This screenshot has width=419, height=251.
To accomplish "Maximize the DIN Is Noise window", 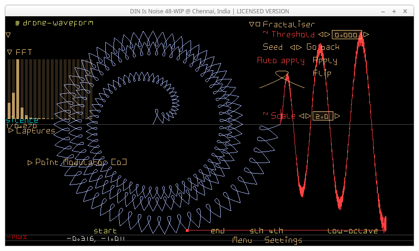I will tap(394, 11).
